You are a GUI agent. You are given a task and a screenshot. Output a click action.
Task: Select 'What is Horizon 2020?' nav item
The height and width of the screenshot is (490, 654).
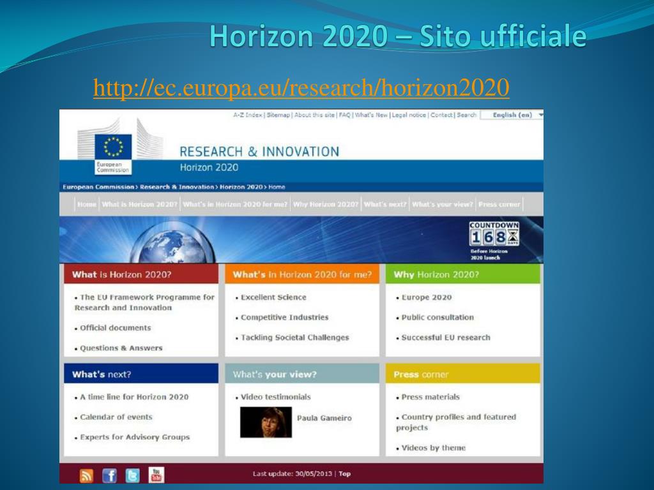[140, 204]
